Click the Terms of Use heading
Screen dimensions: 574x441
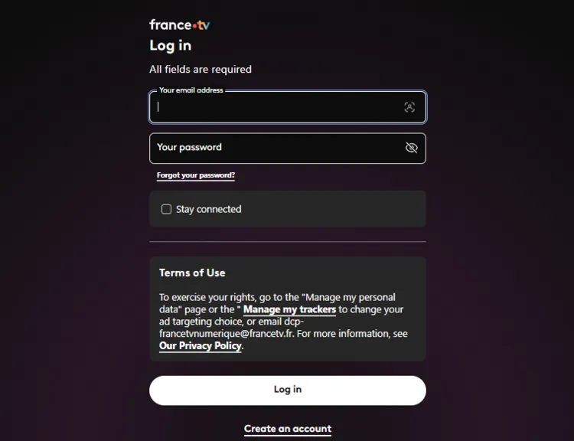coord(192,273)
